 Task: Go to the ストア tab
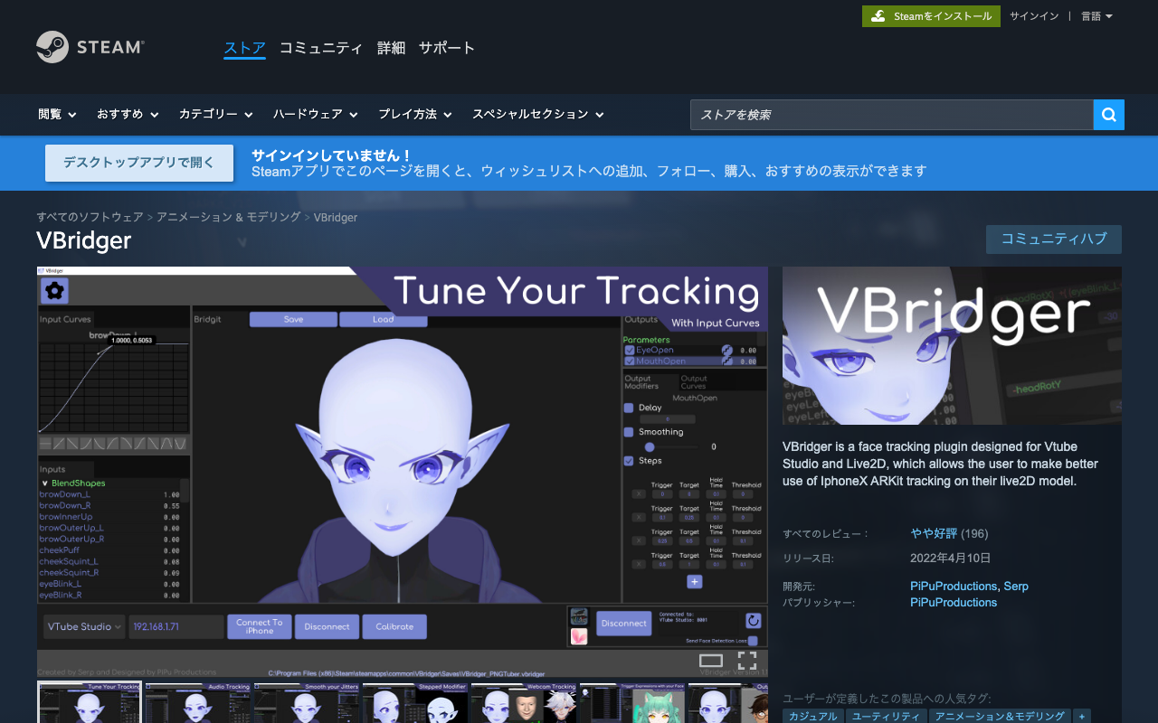click(245, 48)
